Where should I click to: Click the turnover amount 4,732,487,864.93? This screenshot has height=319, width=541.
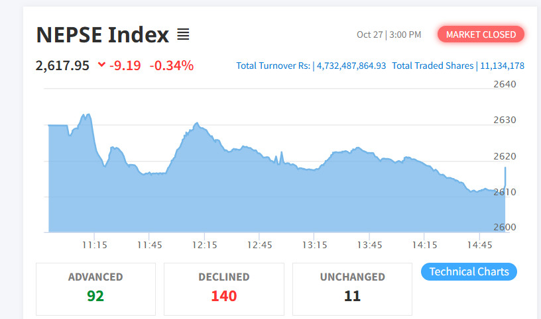pos(351,66)
